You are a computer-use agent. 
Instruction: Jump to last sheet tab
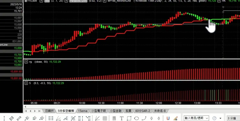(x=39, y=111)
